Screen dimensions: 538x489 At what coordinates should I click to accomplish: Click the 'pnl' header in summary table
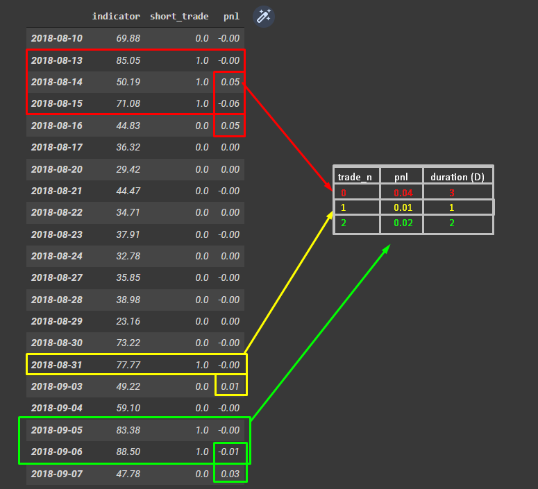401,178
